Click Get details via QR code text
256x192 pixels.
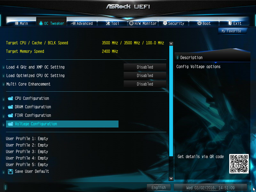tap(201, 157)
